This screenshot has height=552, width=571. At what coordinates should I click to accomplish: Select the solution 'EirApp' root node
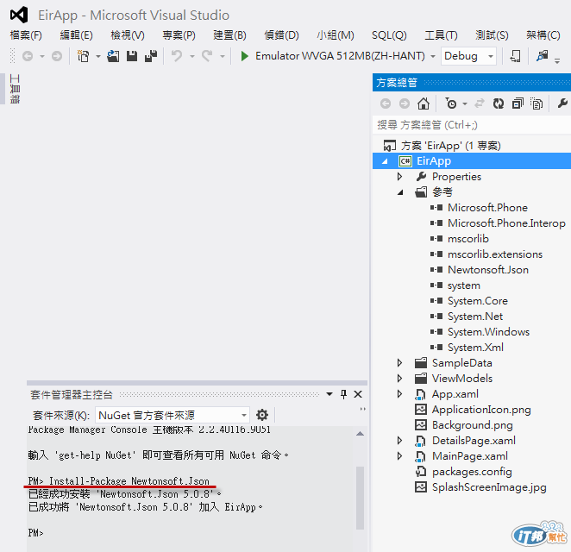[451, 146]
